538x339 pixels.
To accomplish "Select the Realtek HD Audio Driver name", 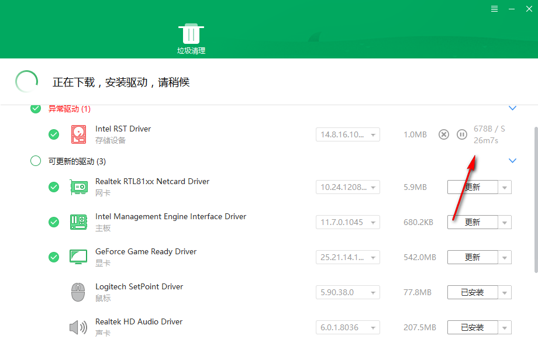I will point(139,321).
